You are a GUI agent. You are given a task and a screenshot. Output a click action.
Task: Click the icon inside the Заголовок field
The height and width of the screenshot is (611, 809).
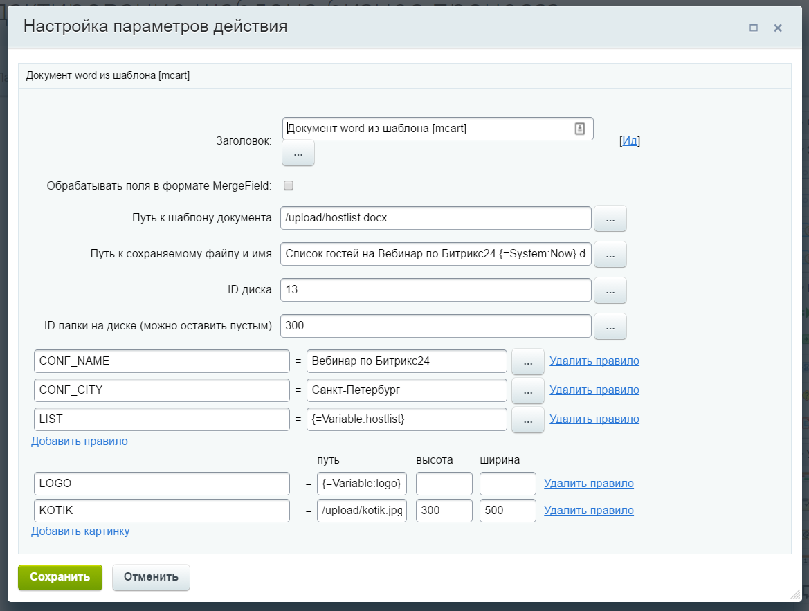pos(580,128)
